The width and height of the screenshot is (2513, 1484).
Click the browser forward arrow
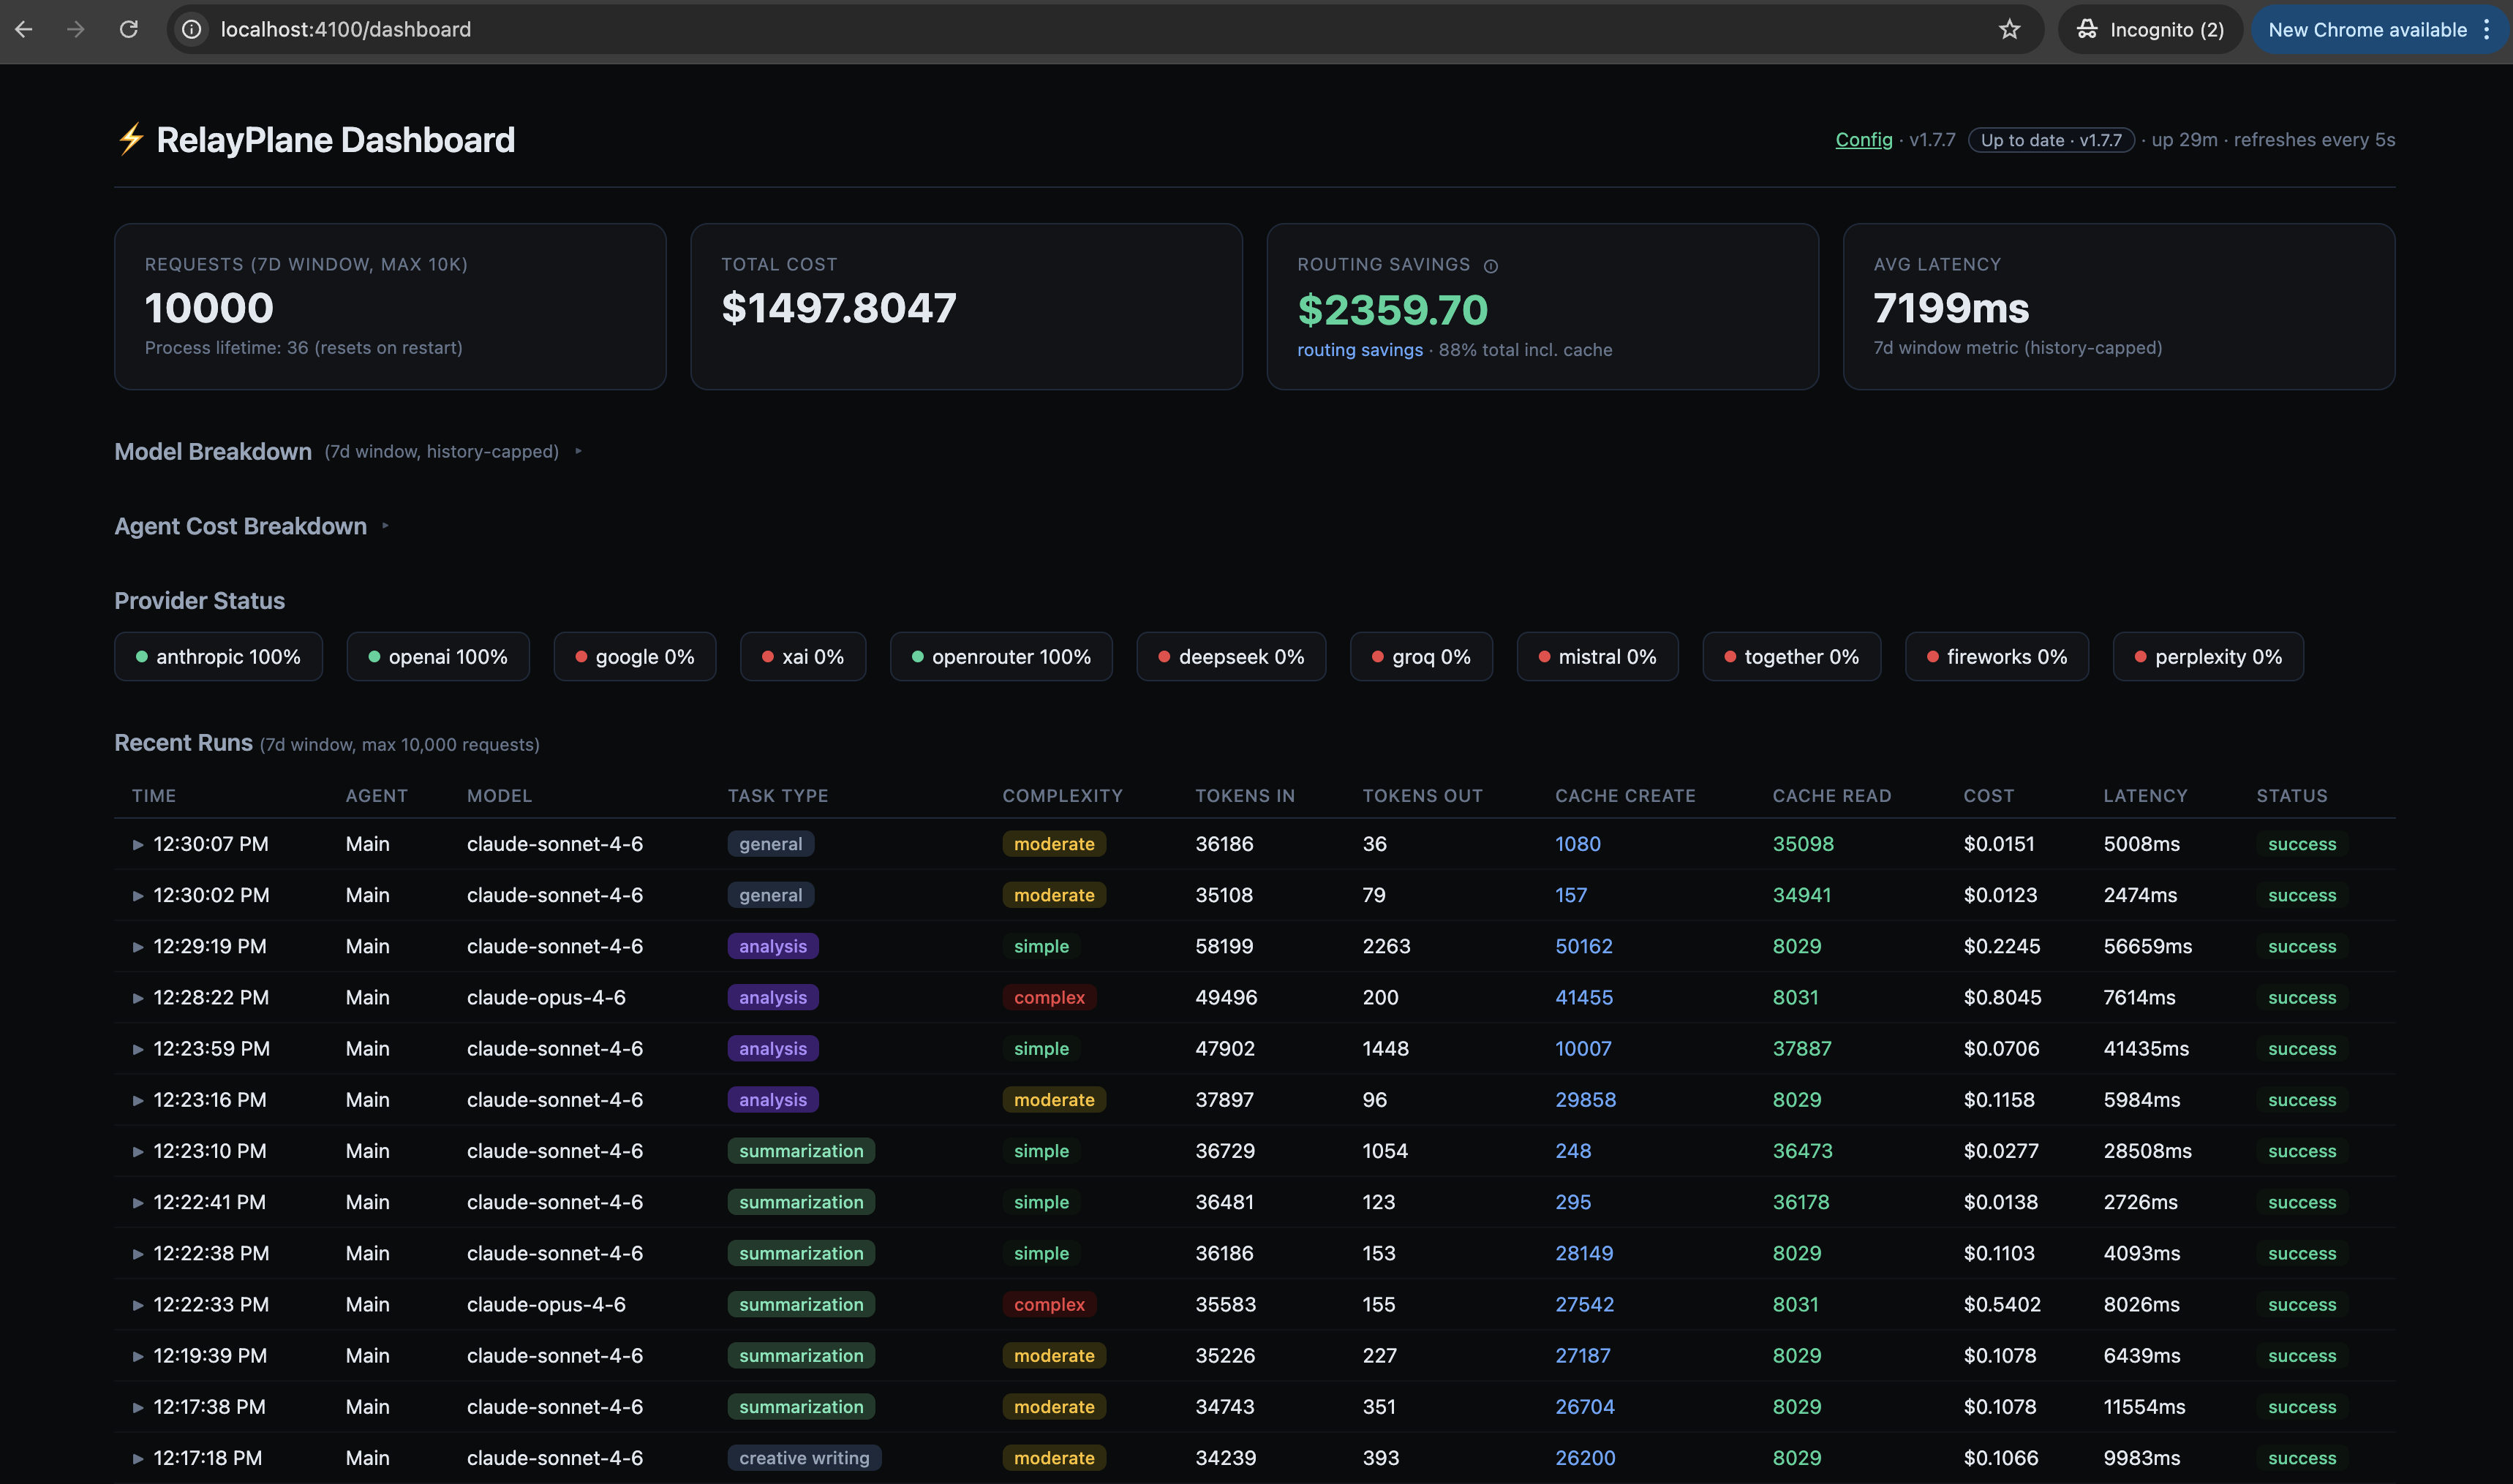pos(76,29)
